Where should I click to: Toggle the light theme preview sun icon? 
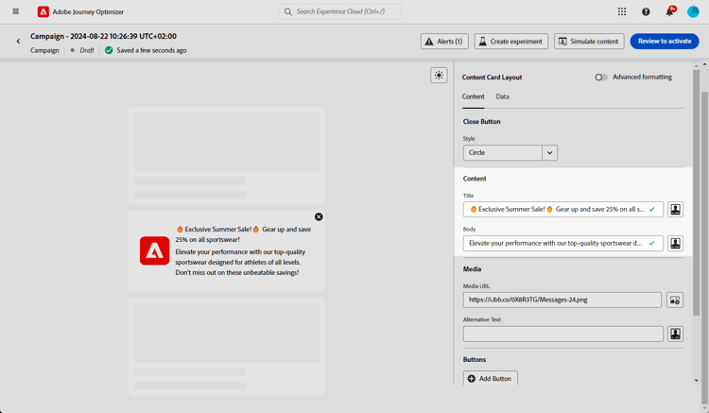click(x=439, y=75)
